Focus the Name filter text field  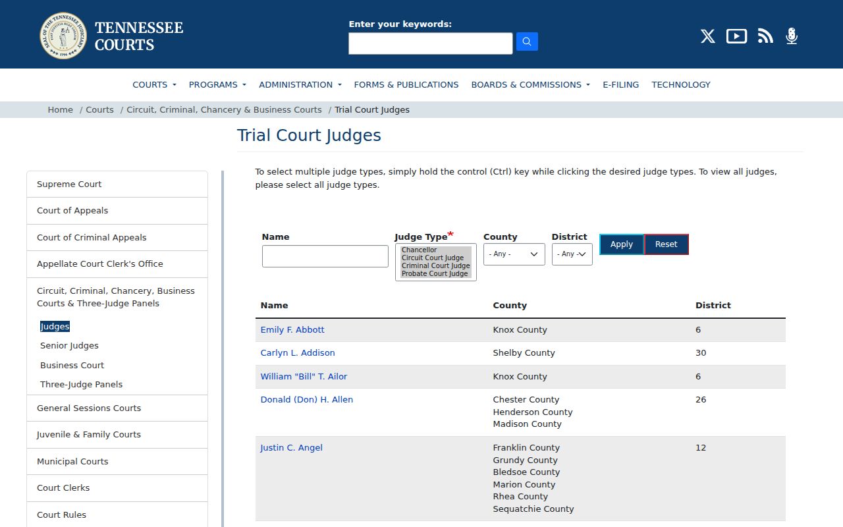325,256
